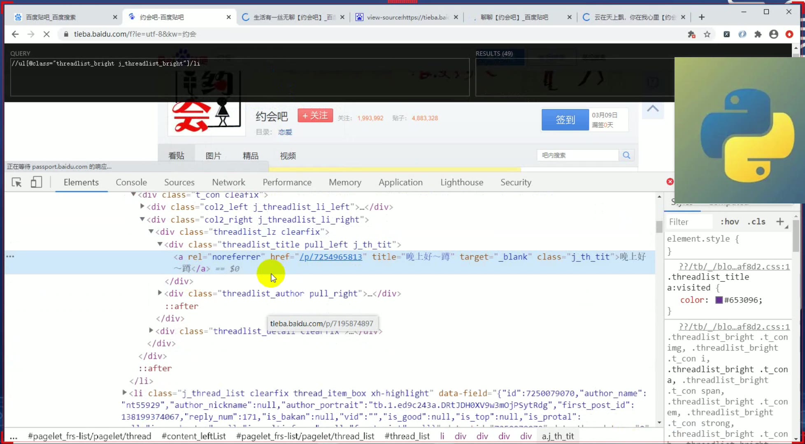805x444 pixels.
Task: Click the DevTools inspect element picker icon
Action: (x=16, y=182)
